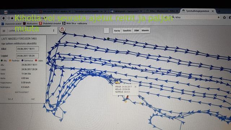Open the three-dot options menu
The image size is (231, 130).
click(54, 30)
